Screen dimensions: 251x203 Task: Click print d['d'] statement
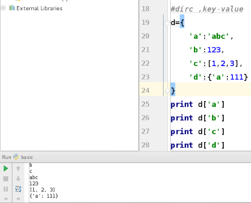(198, 145)
